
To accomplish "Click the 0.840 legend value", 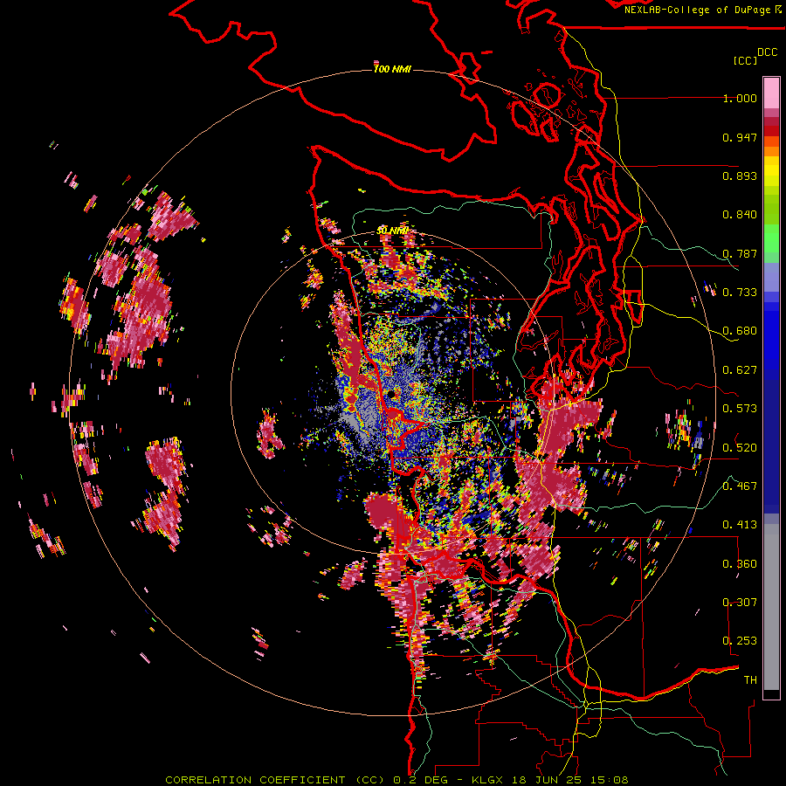I will [740, 215].
